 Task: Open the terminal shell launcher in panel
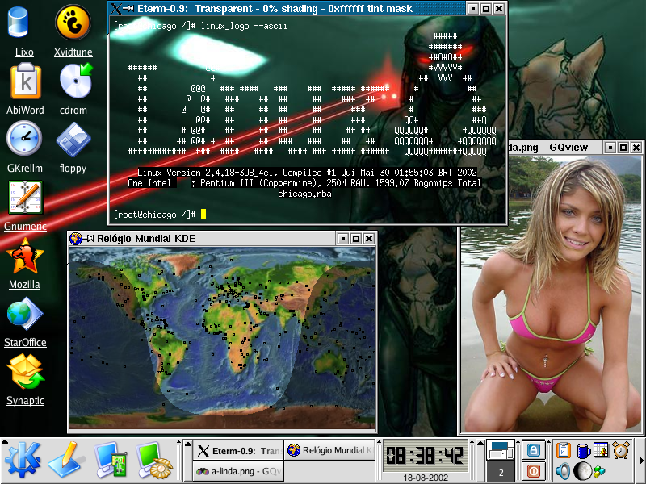click(x=154, y=459)
